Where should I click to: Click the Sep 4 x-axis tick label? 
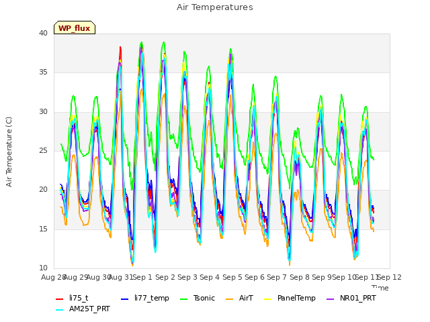coord(210,277)
